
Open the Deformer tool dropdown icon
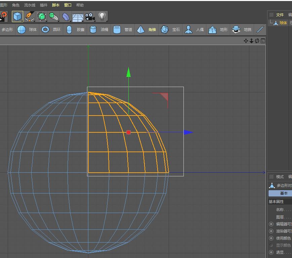pyautogui.click(x=66, y=16)
